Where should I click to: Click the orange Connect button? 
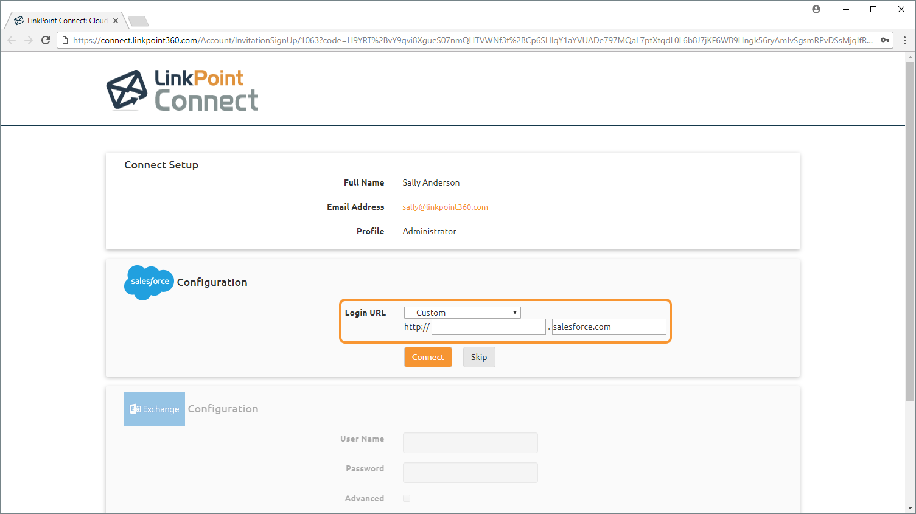(x=428, y=357)
